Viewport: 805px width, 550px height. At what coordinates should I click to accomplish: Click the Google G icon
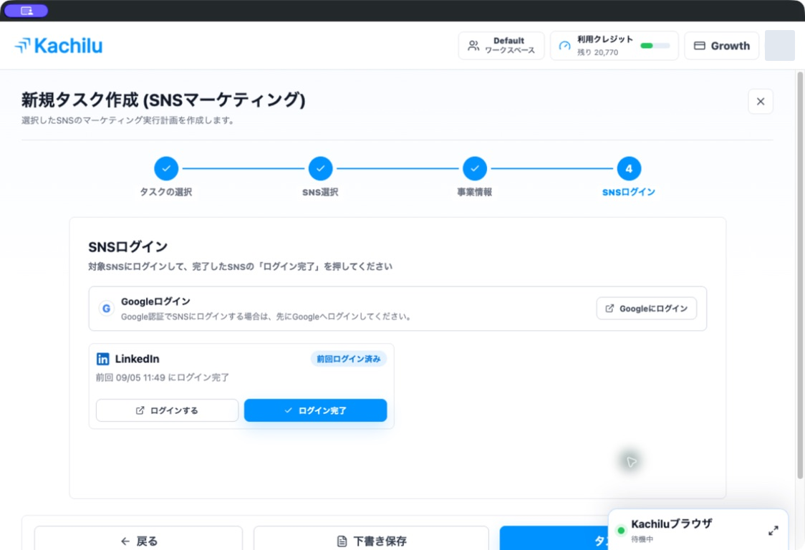(106, 309)
